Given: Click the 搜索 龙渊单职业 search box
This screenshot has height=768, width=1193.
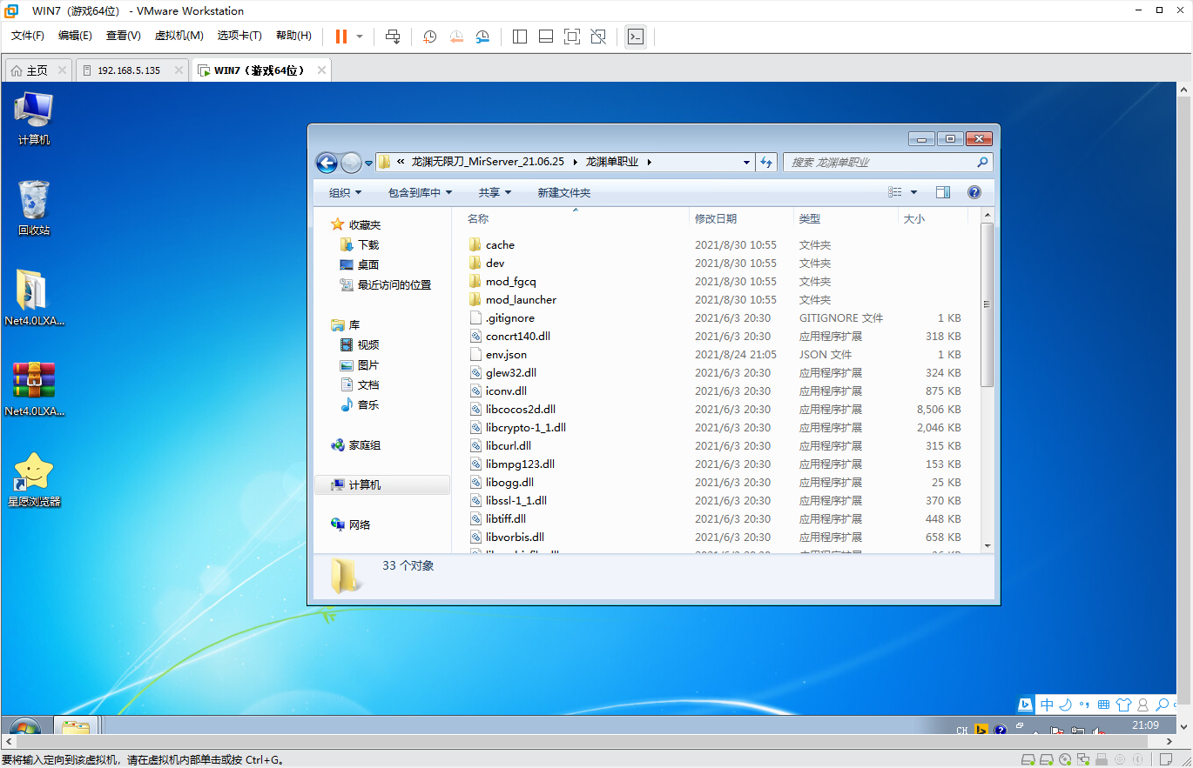Looking at the screenshot, I should (x=887, y=162).
